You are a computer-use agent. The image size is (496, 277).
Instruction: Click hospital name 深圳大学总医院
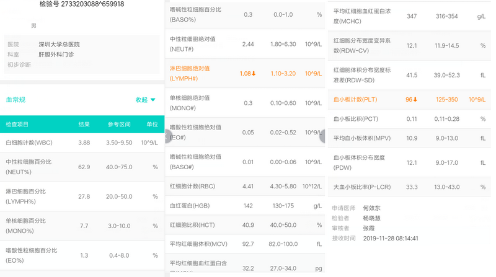59,44
